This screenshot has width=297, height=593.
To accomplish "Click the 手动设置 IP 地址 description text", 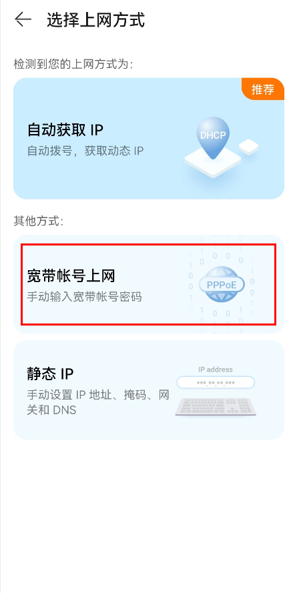I will [98, 402].
